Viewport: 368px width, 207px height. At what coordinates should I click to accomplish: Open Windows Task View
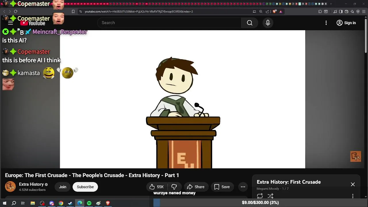(x=23, y=203)
